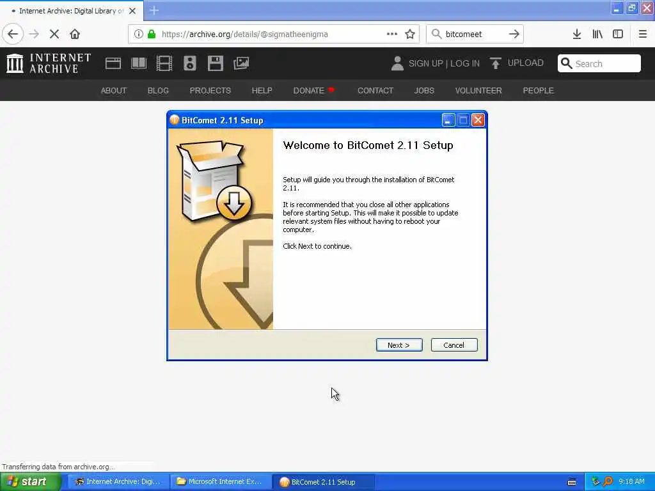
Task: Click the magnifier tray icon in taskbar
Action: [x=608, y=481]
